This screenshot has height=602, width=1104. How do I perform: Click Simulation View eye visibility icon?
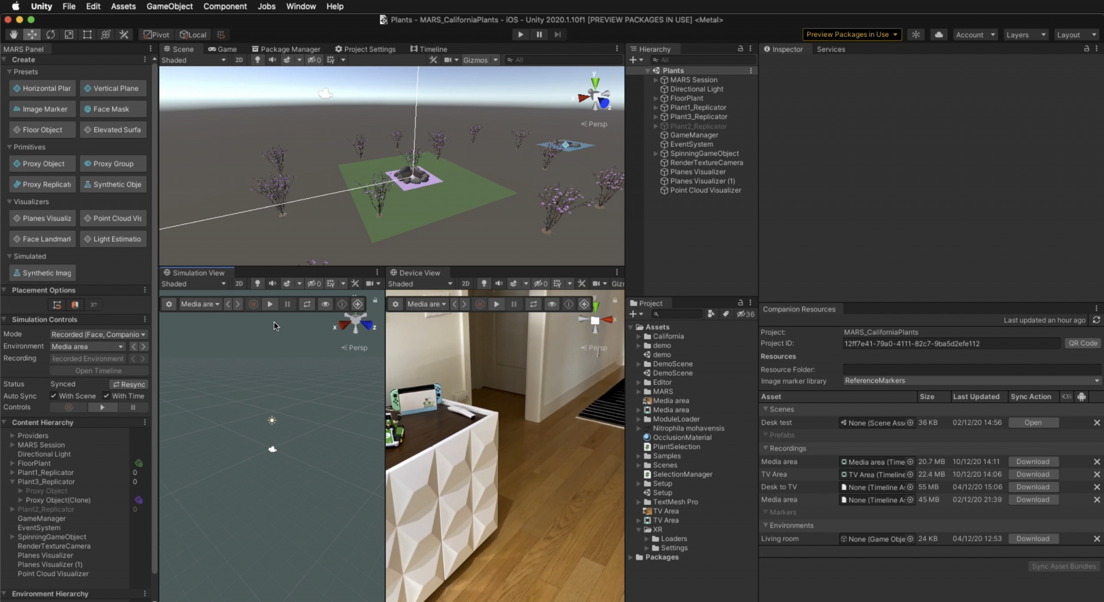[x=325, y=304]
